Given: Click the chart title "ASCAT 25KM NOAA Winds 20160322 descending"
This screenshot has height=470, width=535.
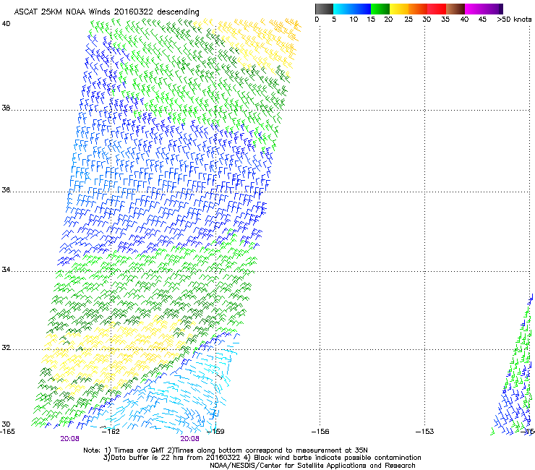Looking at the screenshot, I should point(106,12).
